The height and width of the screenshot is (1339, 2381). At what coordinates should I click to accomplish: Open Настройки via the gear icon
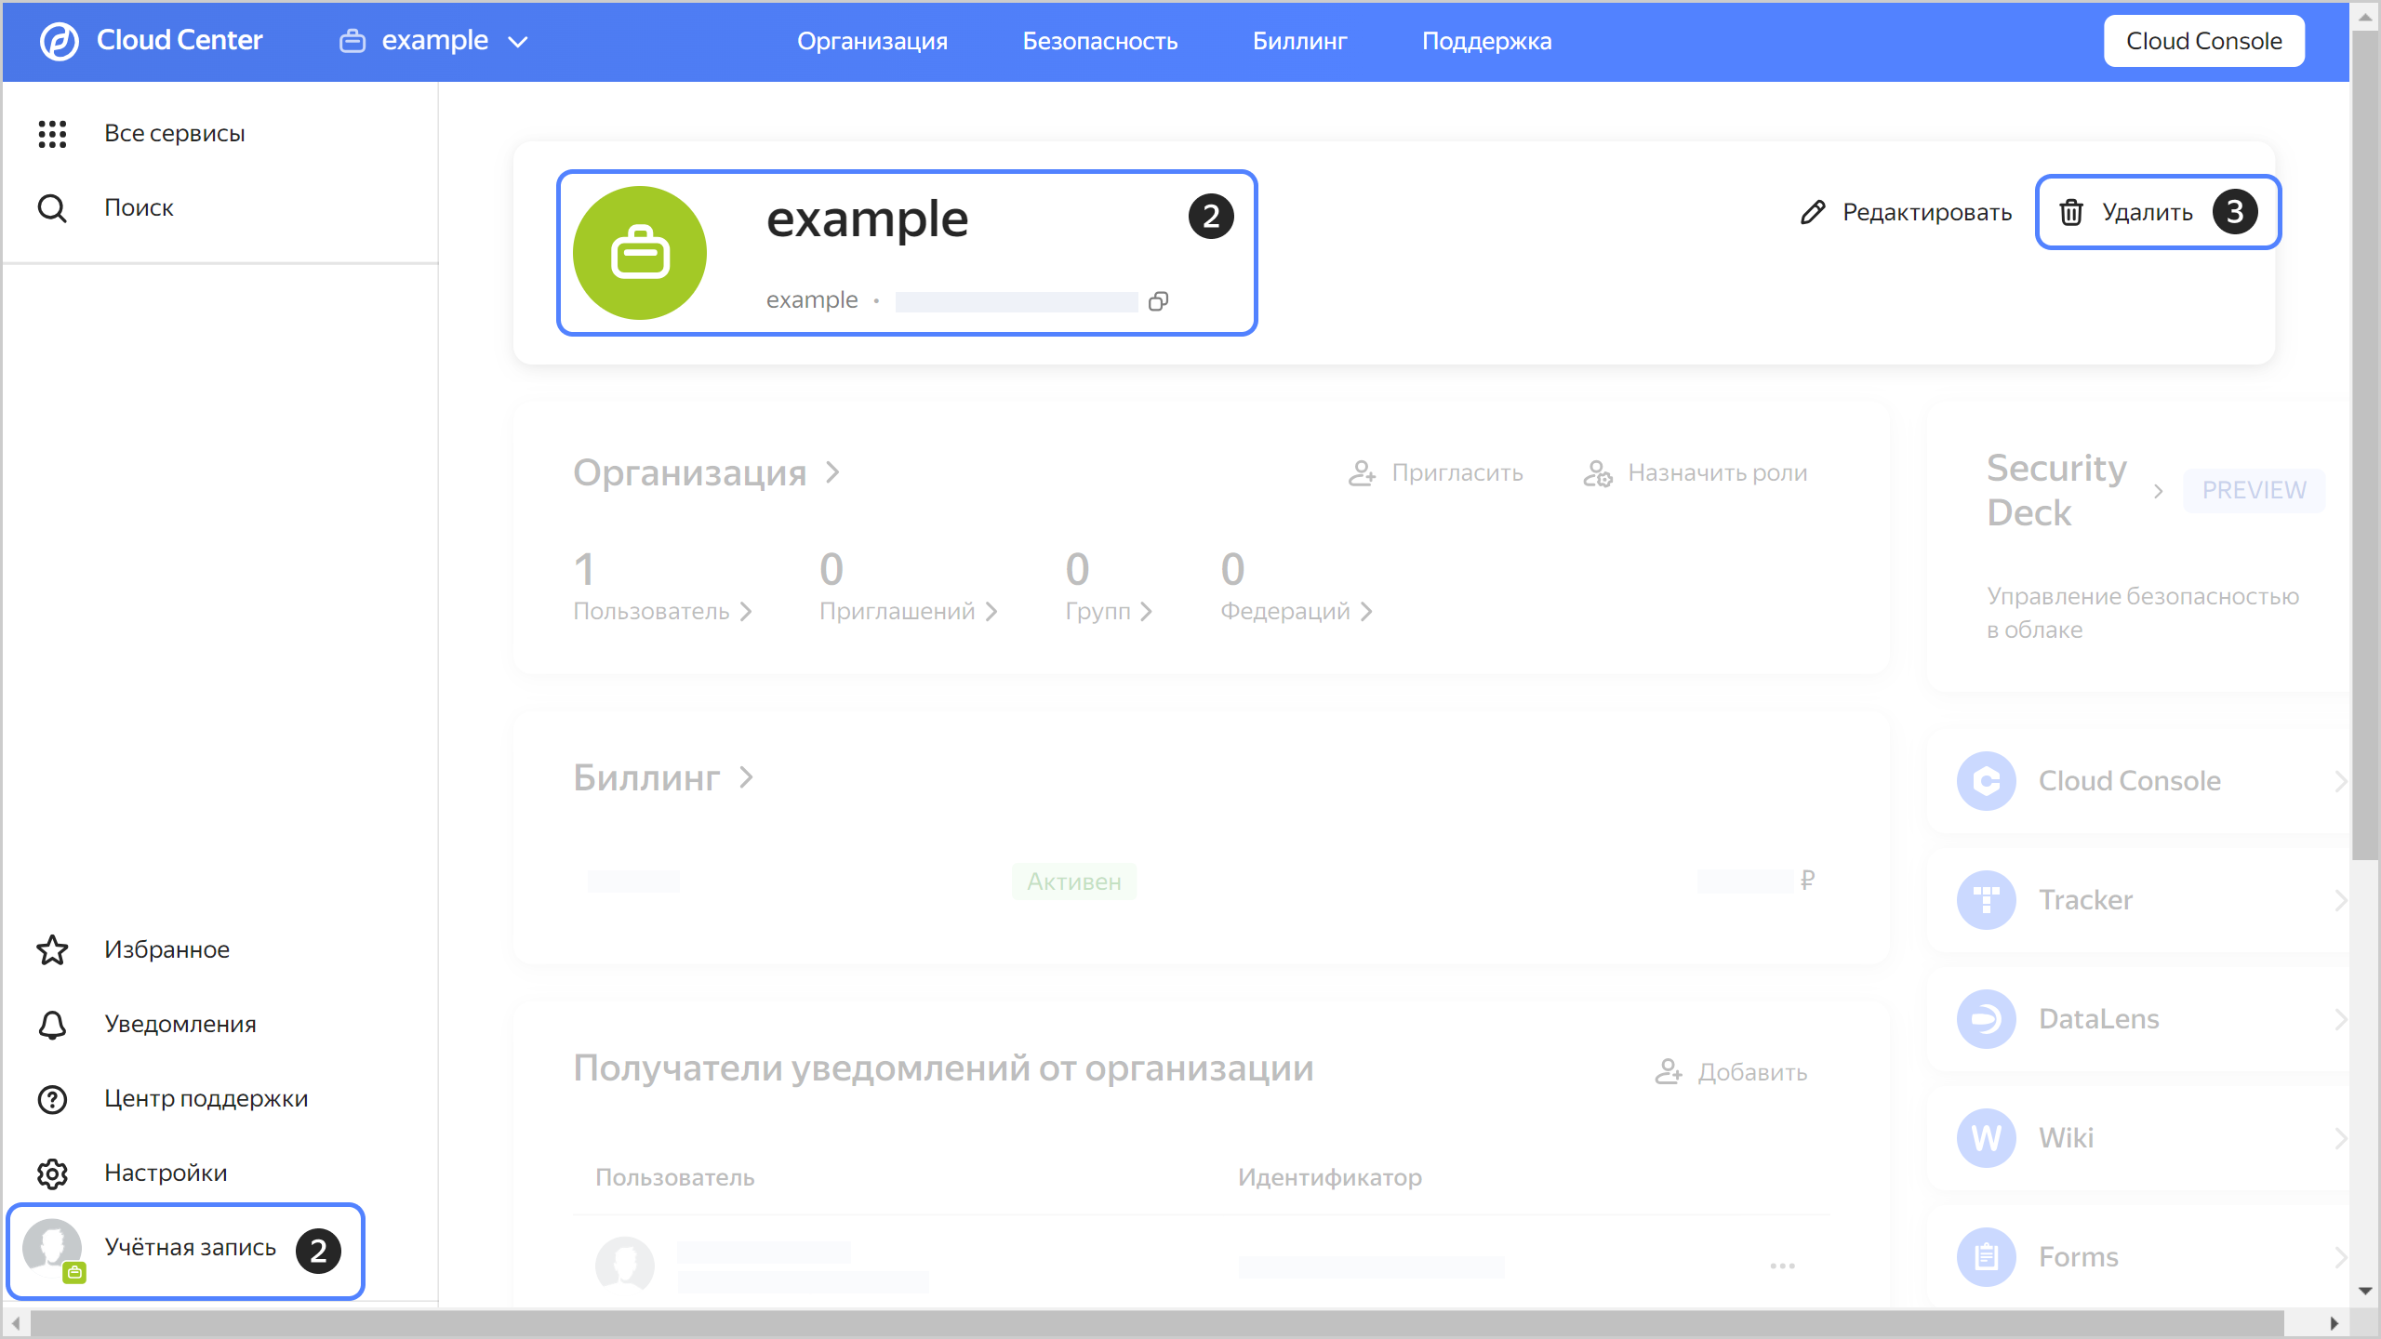[52, 1173]
